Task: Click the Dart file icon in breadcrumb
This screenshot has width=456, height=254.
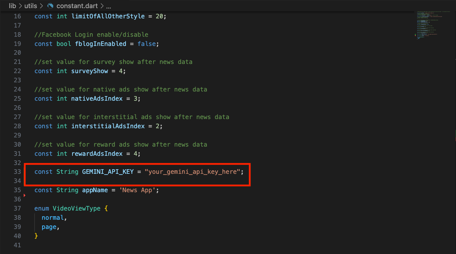Action: click(51, 6)
